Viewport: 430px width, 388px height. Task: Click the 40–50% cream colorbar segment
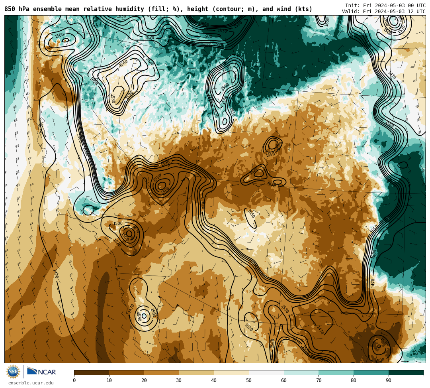(231, 372)
